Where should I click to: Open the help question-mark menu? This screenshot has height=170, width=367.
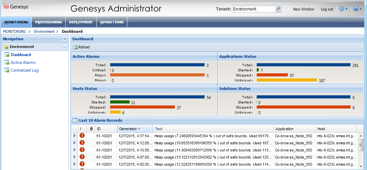point(358,9)
